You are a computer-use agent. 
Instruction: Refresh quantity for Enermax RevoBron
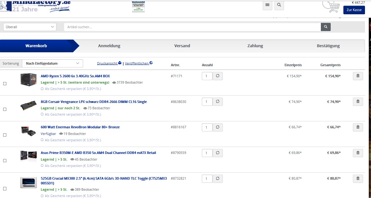point(218,127)
